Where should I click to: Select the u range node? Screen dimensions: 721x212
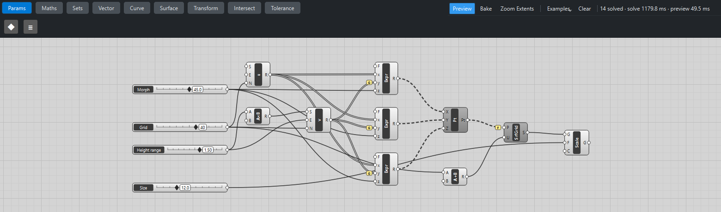(x=258, y=75)
